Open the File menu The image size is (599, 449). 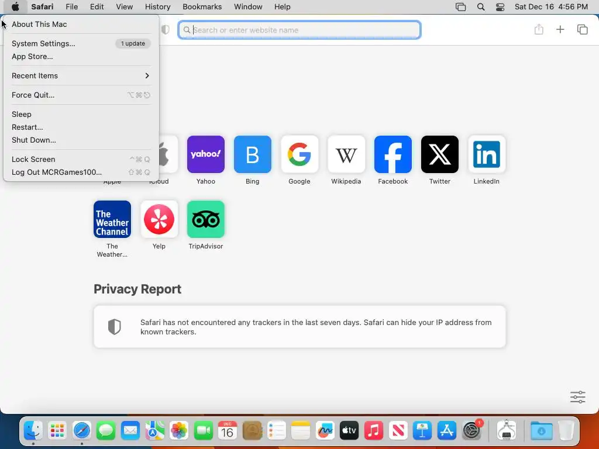pos(71,7)
